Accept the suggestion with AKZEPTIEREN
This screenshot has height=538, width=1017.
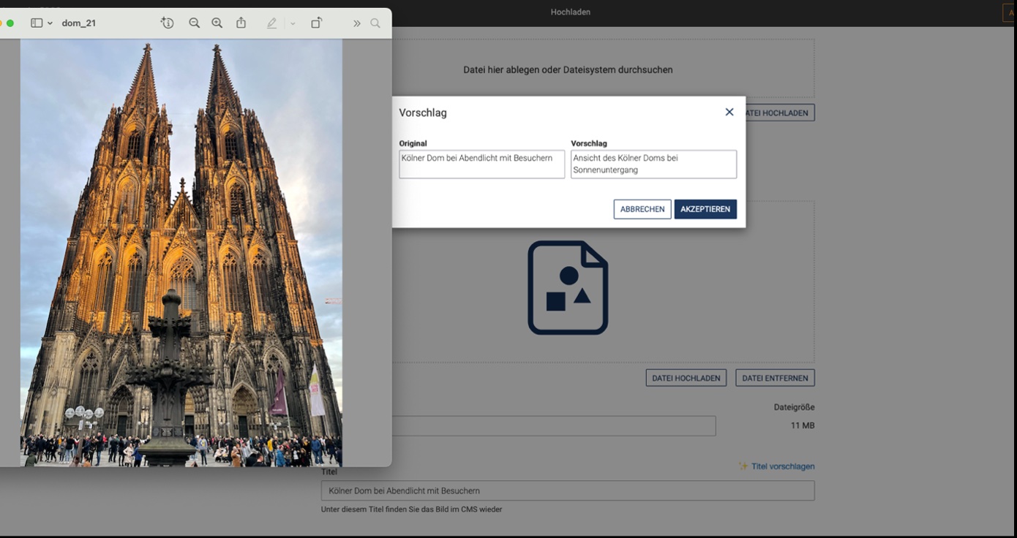tap(705, 209)
